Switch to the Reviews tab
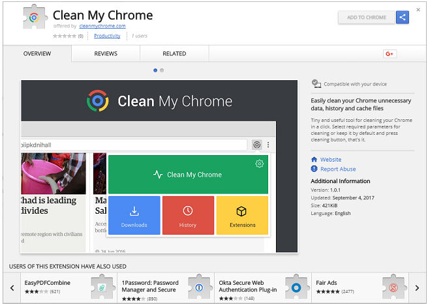 tap(106, 53)
